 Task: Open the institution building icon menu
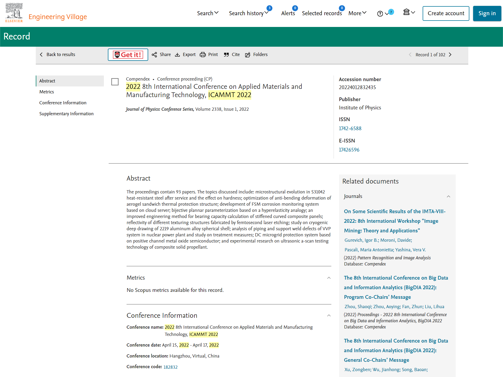[406, 12]
